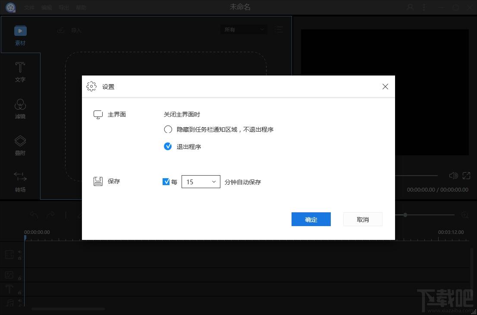Click the undo arrow in timeline toolbar
The height and width of the screenshot is (315, 477).
(x=34, y=215)
